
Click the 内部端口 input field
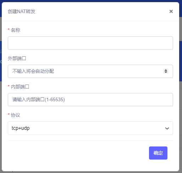[90, 99]
